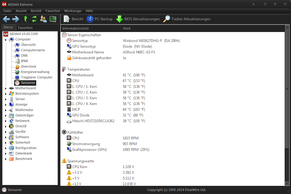Viewport: 291px width, 194px height.
Task: Expand the Netzwerk tree node
Action: pyautogui.click(x=5, y=121)
